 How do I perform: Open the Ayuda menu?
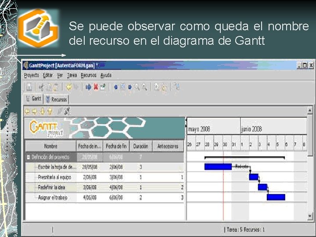(x=106, y=75)
